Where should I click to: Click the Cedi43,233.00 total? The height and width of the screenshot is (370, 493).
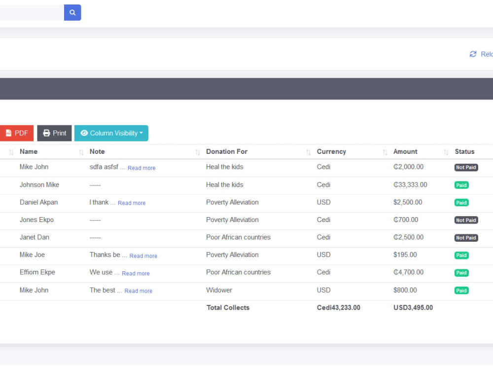[x=338, y=308]
